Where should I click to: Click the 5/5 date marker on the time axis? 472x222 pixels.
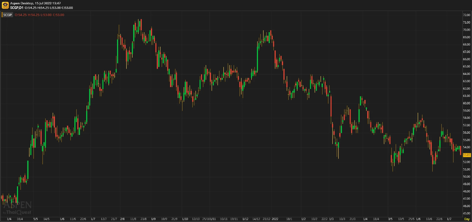tap(35, 218)
